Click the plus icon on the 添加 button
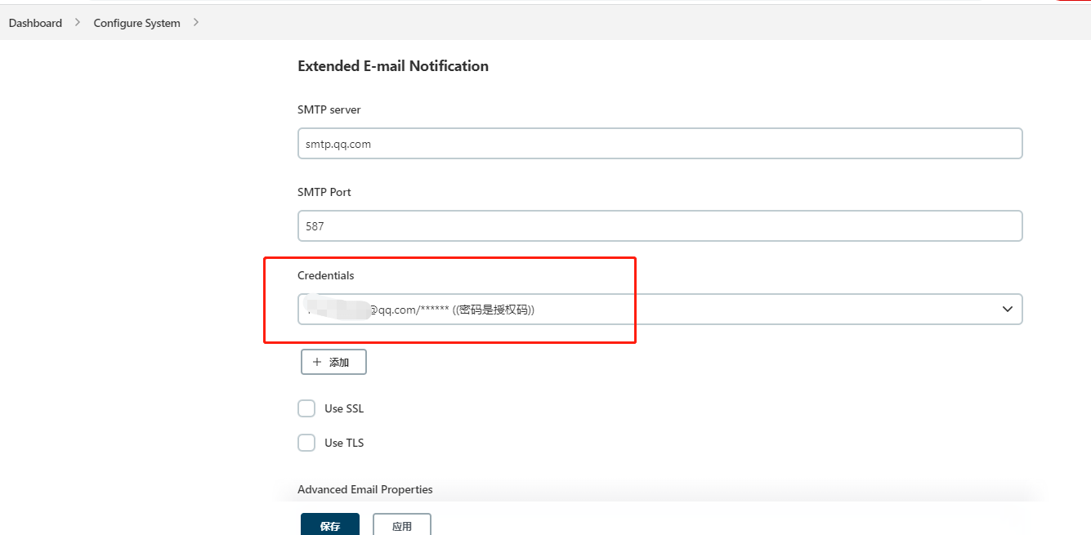 click(x=317, y=362)
